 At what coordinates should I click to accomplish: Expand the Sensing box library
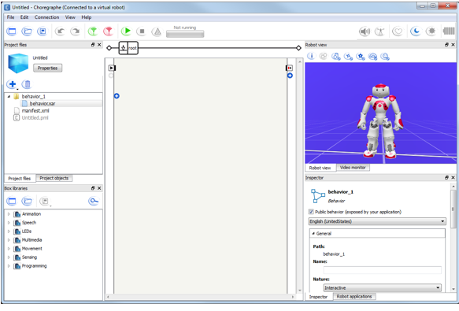[9, 257]
